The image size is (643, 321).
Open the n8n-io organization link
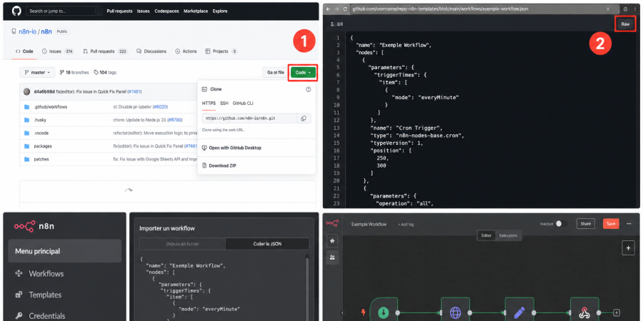point(27,31)
